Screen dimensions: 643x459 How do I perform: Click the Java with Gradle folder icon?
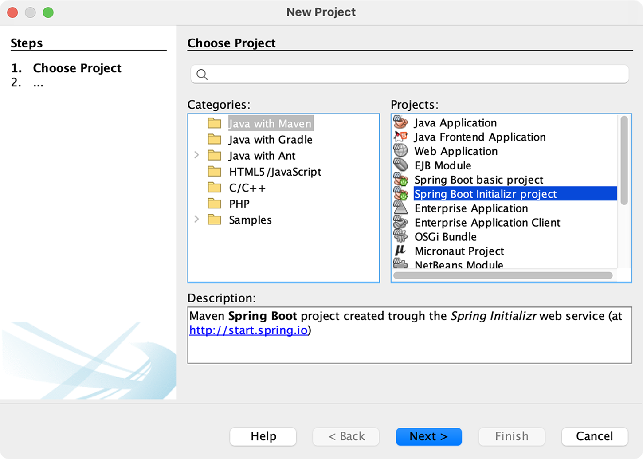pyautogui.click(x=215, y=139)
